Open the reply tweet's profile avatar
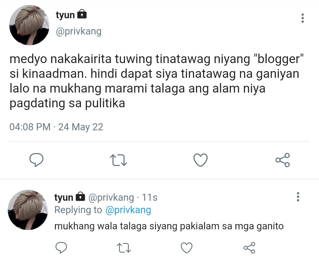Image resolution: width=319 pixels, height=260 pixels. pos(28,210)
